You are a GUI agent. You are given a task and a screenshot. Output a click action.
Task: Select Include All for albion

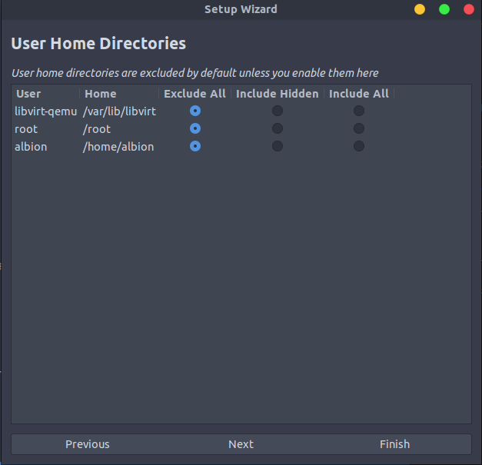[359, 146]
